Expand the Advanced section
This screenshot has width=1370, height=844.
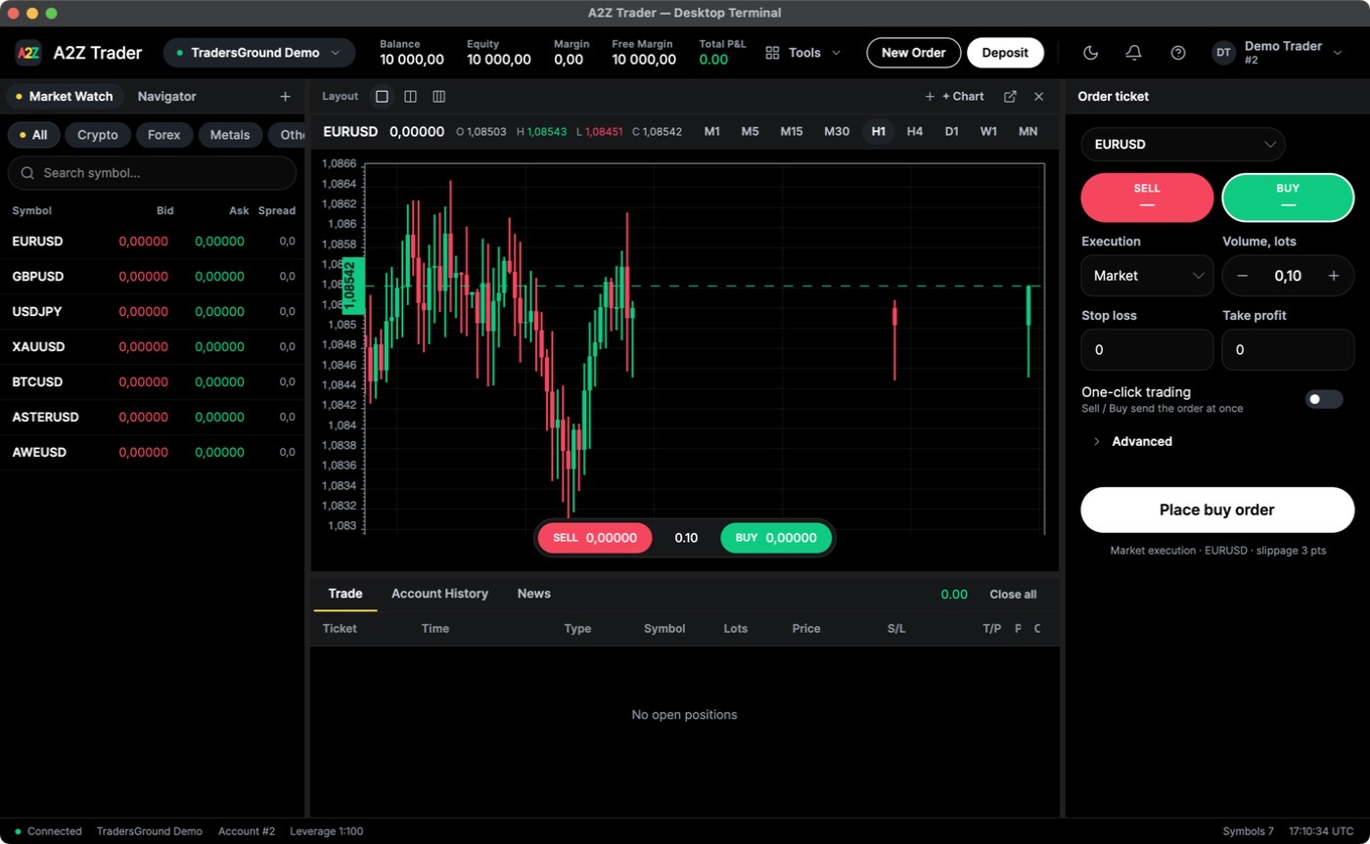click(1132, 441)
